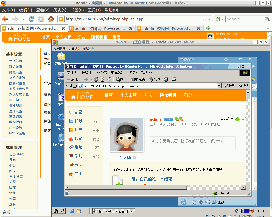Click the history icon in the Internet Explorer toolbar
Image resolution: width=272 pixels, height=217 pixels.
[x=166, y=79]
